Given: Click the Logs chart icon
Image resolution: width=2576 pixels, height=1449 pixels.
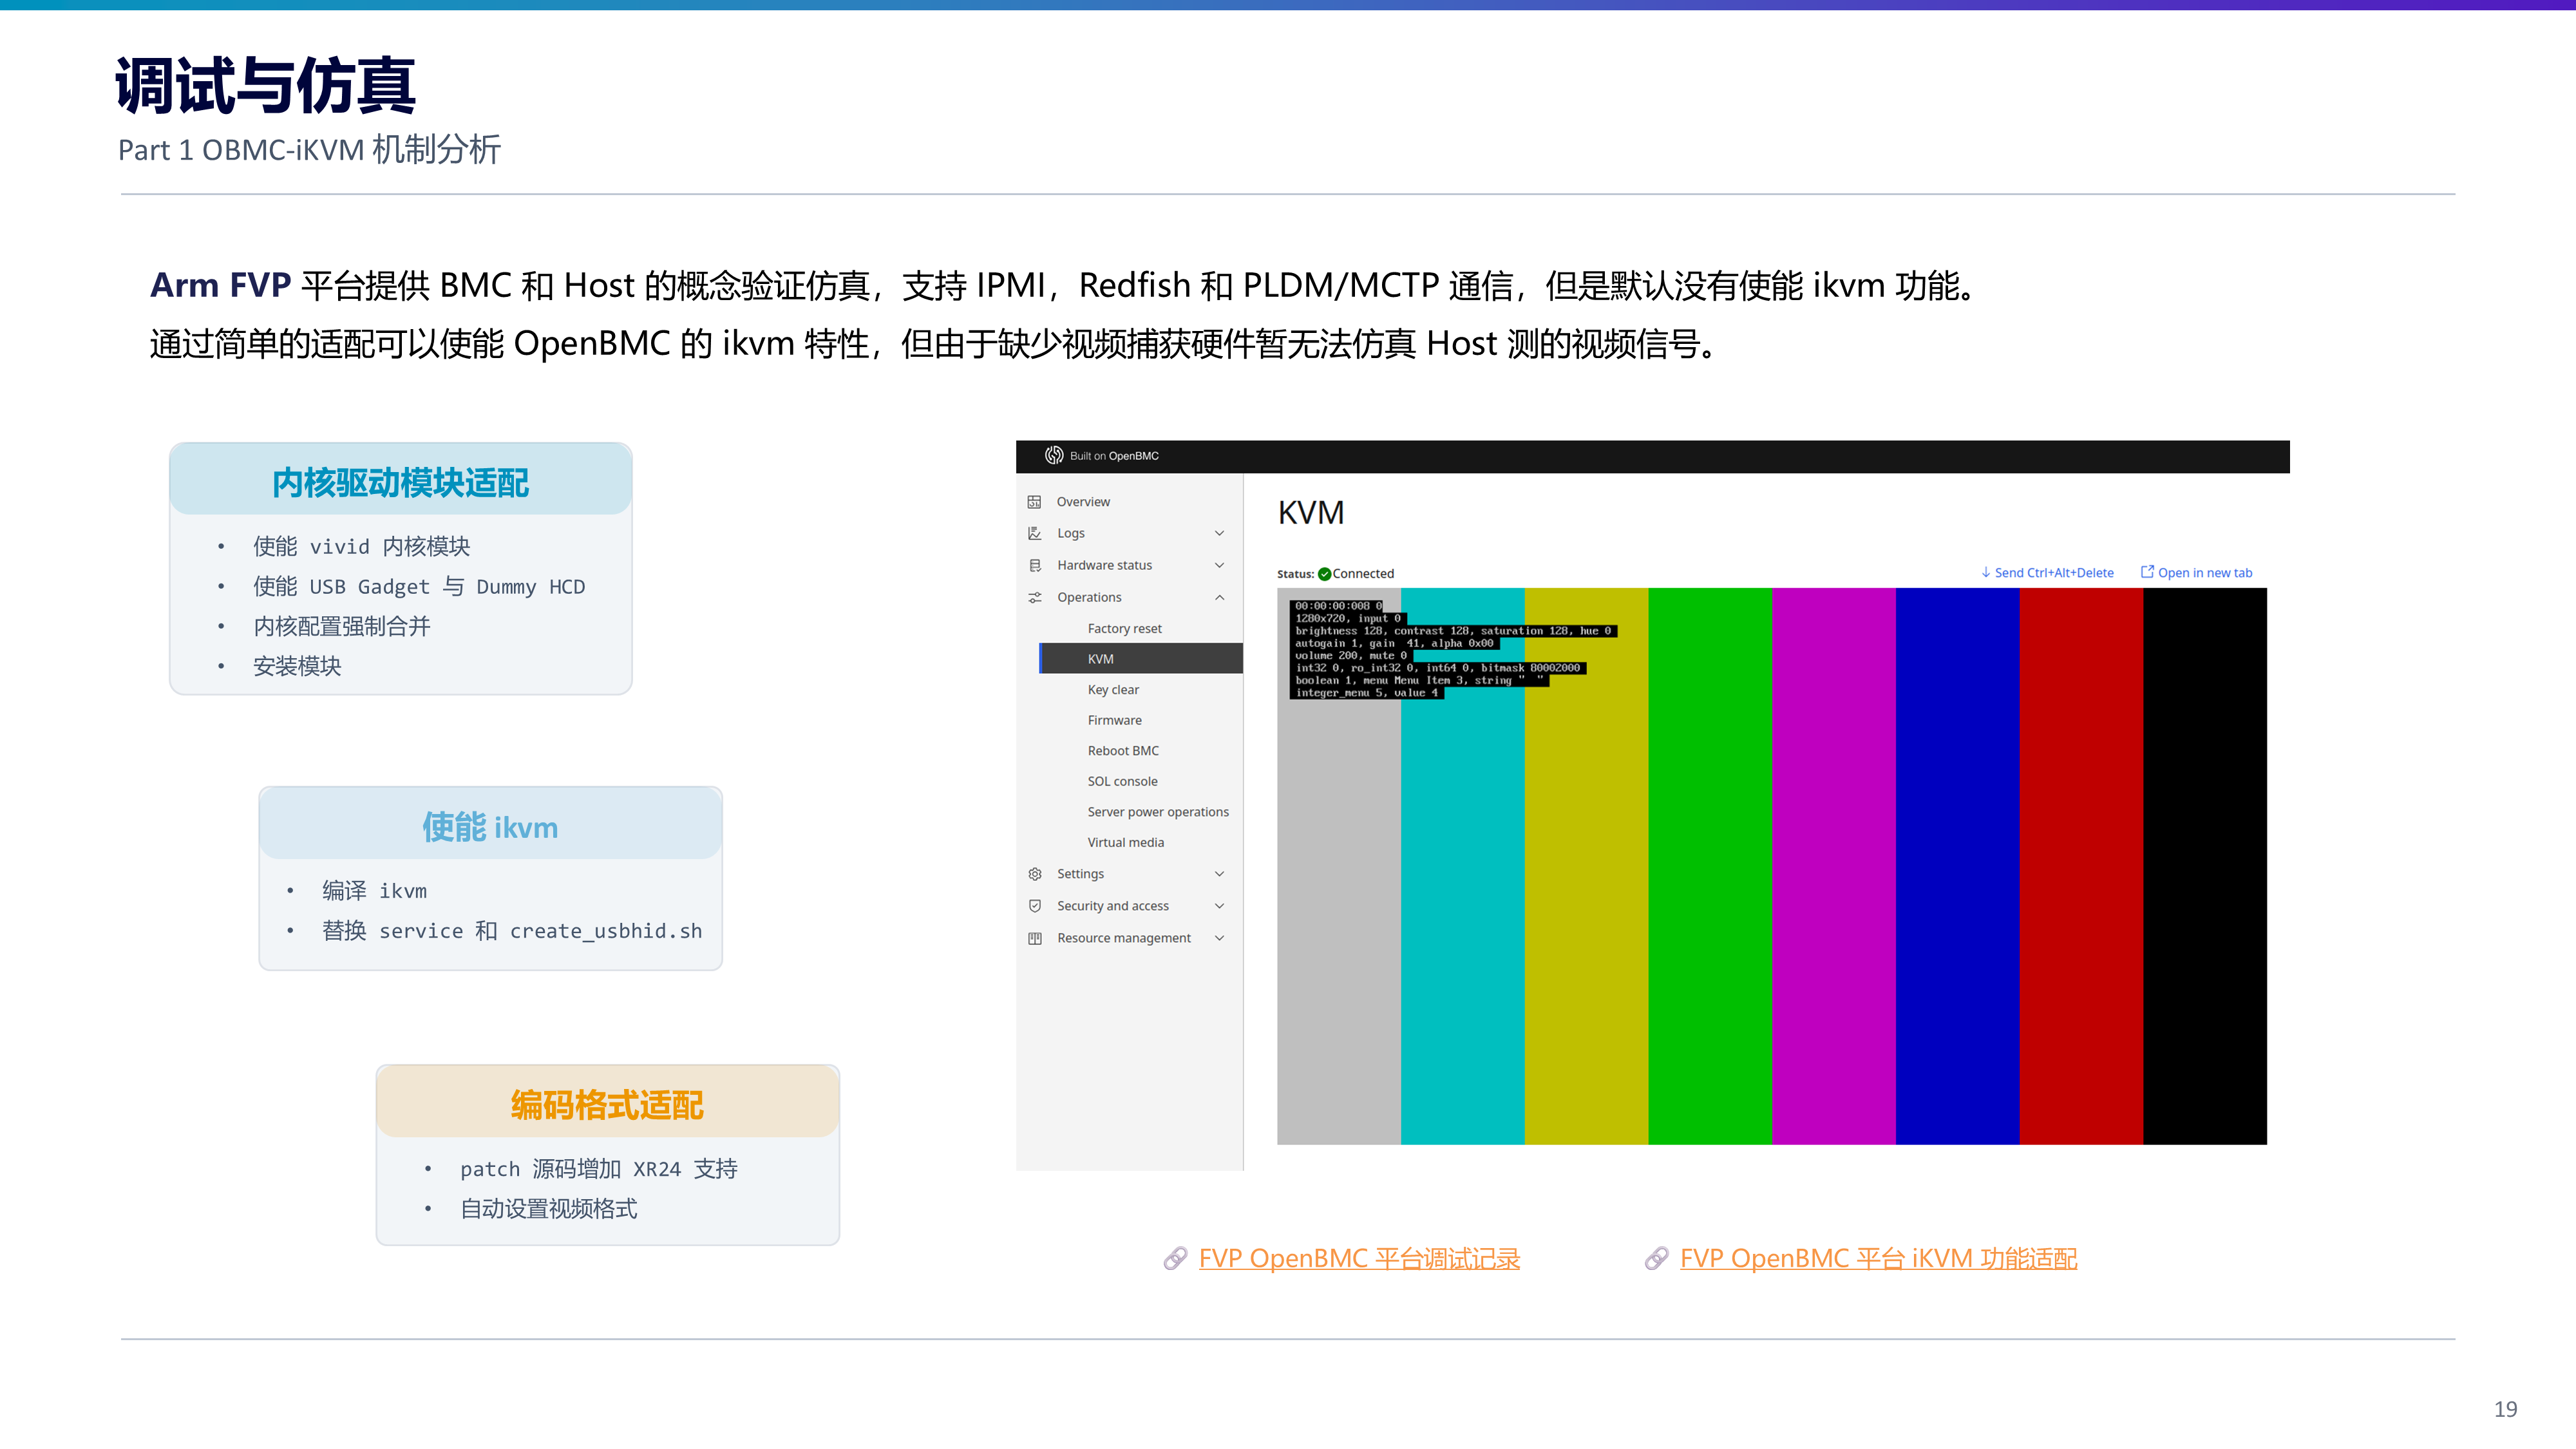Looking at the screenshot, I should point(1035,534).
